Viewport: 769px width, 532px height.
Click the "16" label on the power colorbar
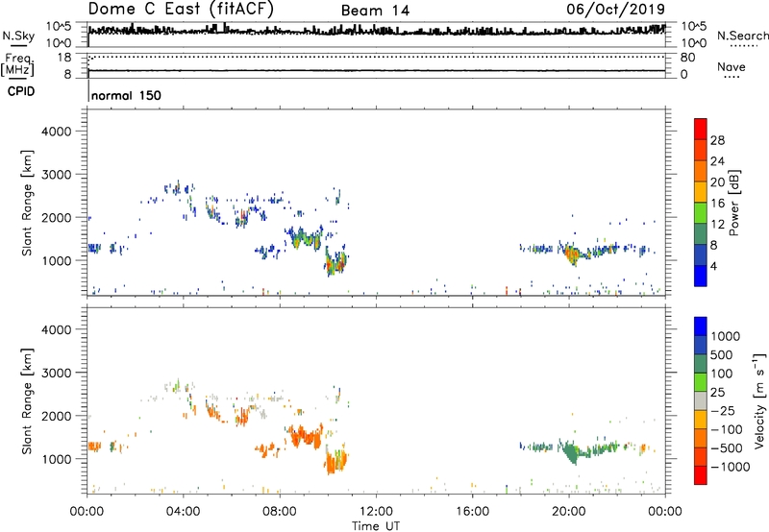pos(717,204)
